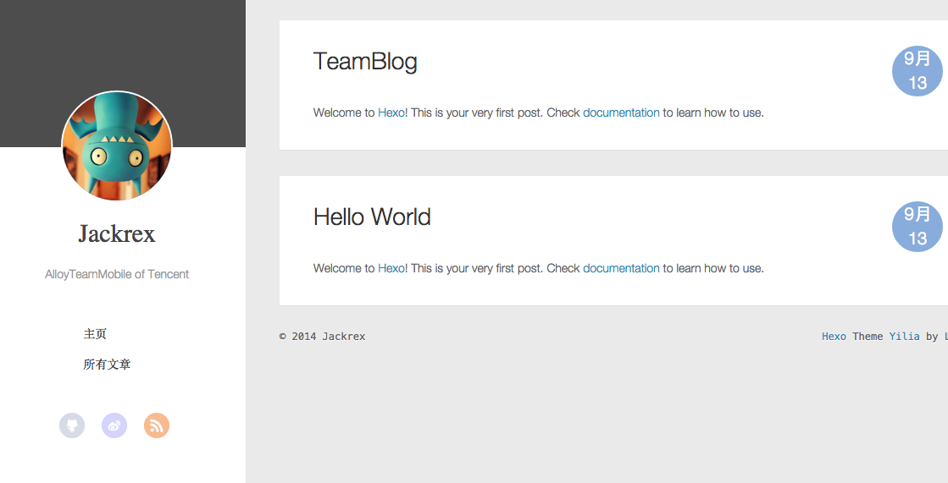Viewport: 948px width, 483px height.
Task: Open the Yilia theme link in footer
Action: coord(904,337)
